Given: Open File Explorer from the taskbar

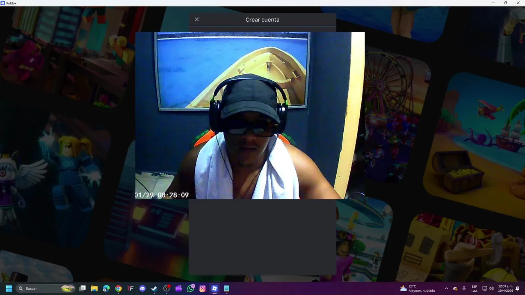Looking at the screenshot, I should (94, 288).
